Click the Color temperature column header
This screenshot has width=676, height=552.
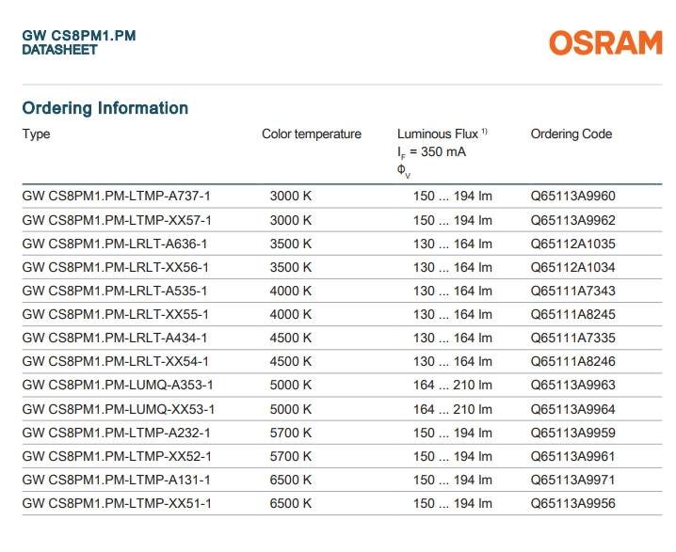(312, 134)
